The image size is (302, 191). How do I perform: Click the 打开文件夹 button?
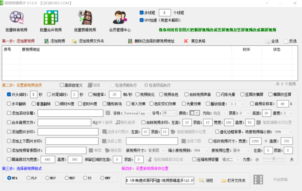(x=233, y=180)
